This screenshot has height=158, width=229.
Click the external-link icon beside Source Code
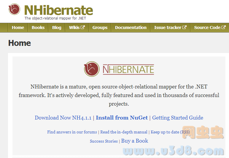pyautogui.click(x=224, y=27)
